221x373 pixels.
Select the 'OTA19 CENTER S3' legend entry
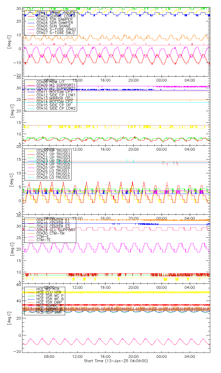53,226
